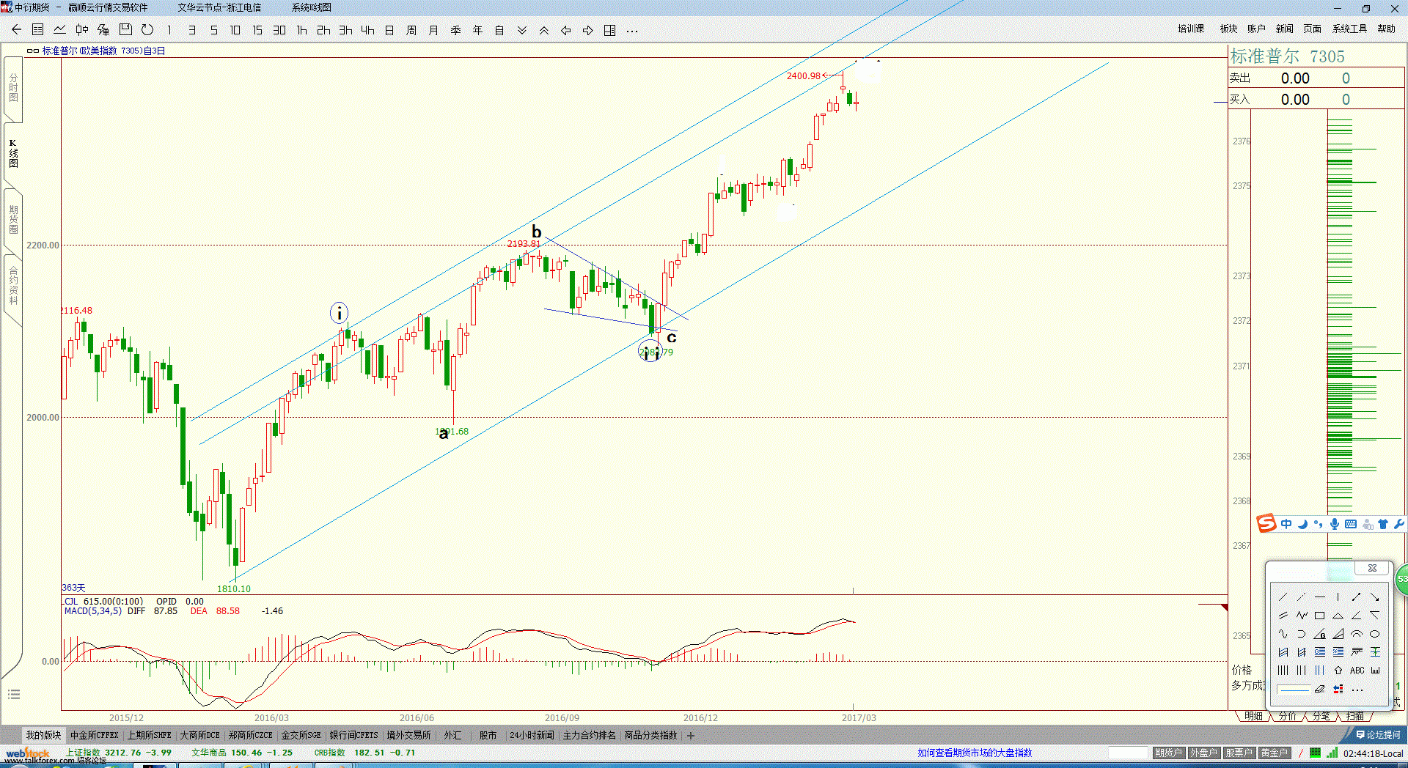Click the 黄金户 account button
Image resolution: width=1408 pixels, height=768 pixels.
tap(1274, 753)
